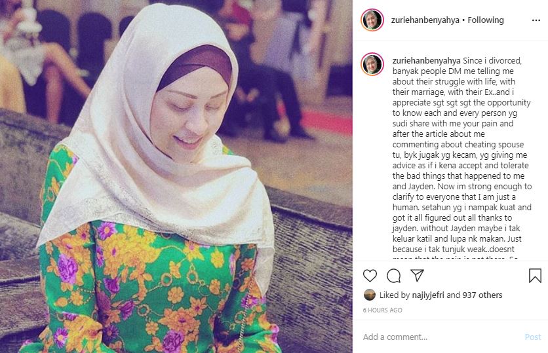The width and height of the screenshot is (548, 353).
Task: Share the post via paper plane icon
Action: [x=418, y=276]
